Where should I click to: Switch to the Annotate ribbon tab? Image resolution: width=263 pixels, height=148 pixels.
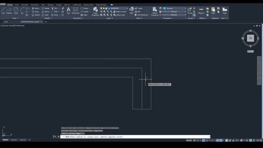(x=25, y=5)
